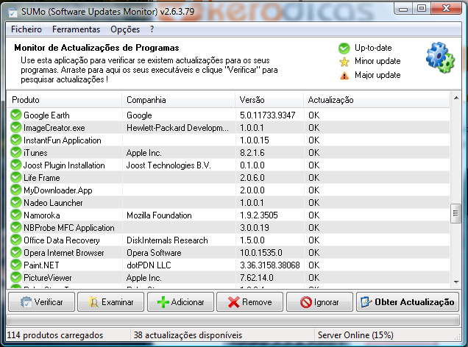The height and width of the screenshot is (347, 468).
Task: Click the status icon beside PictureViewer
Action: tap(15, 278)
